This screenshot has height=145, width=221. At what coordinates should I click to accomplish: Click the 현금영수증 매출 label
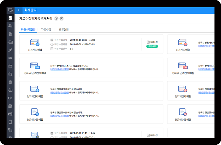[183, 120]
